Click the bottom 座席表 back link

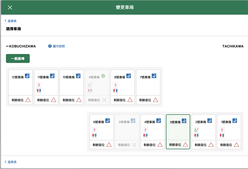(x=12, y=162)
